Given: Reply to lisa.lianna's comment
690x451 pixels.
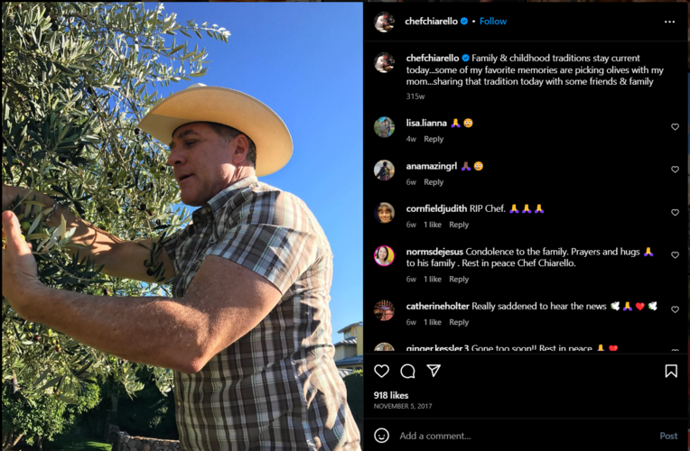Looking at the screenshot, I should [x=434, y=139].
